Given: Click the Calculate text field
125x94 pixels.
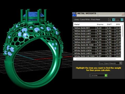Looking at the screenshot, I should 97,75.
